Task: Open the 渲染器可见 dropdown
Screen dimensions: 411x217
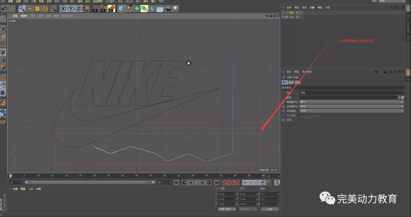Action: point(352,106)
